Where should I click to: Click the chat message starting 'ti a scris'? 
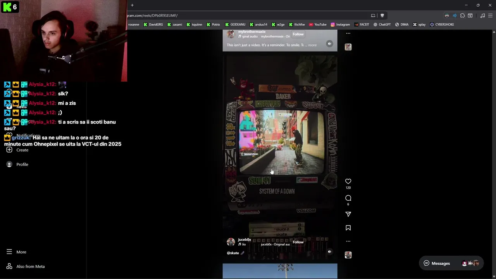(60, 125)
